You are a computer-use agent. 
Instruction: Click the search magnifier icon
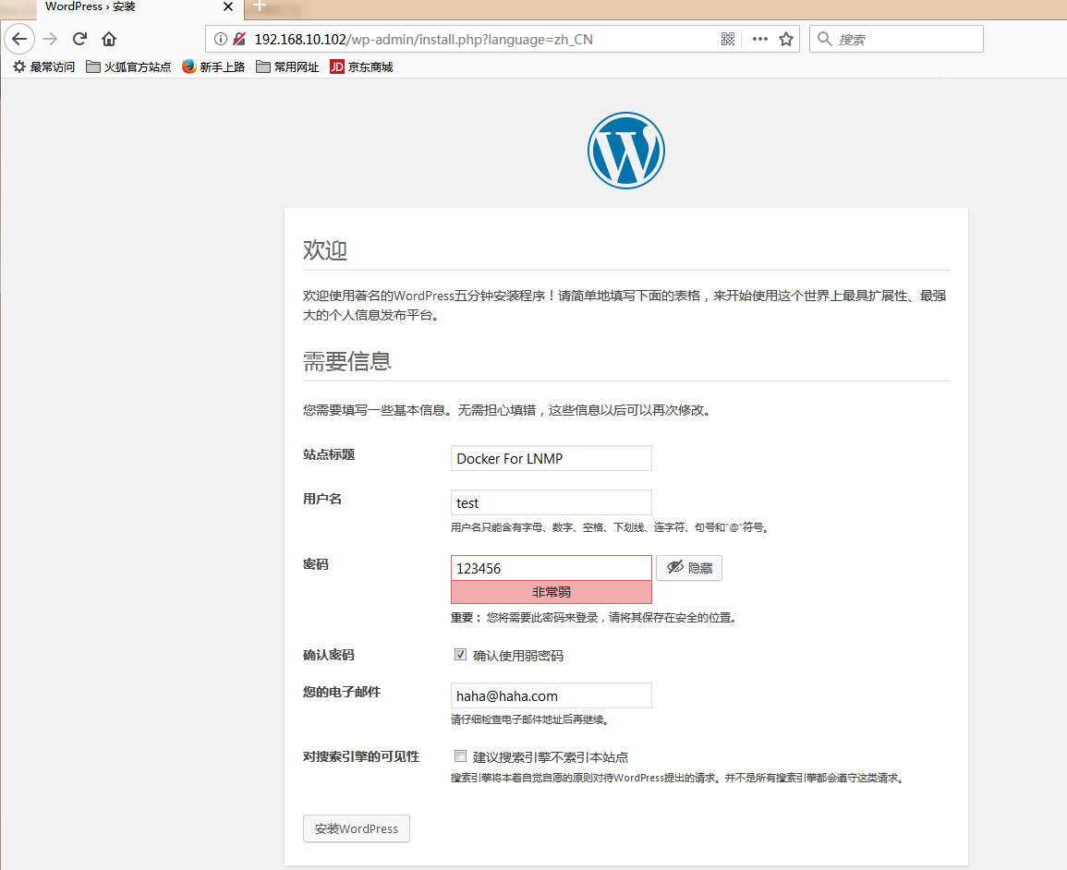click(824, 39)
